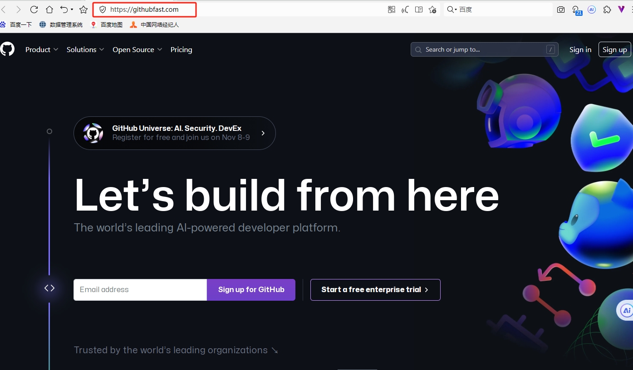Screen dimensions: 633x370
Task: Click the purple V extension icon
Action: (x=622, y=10)
